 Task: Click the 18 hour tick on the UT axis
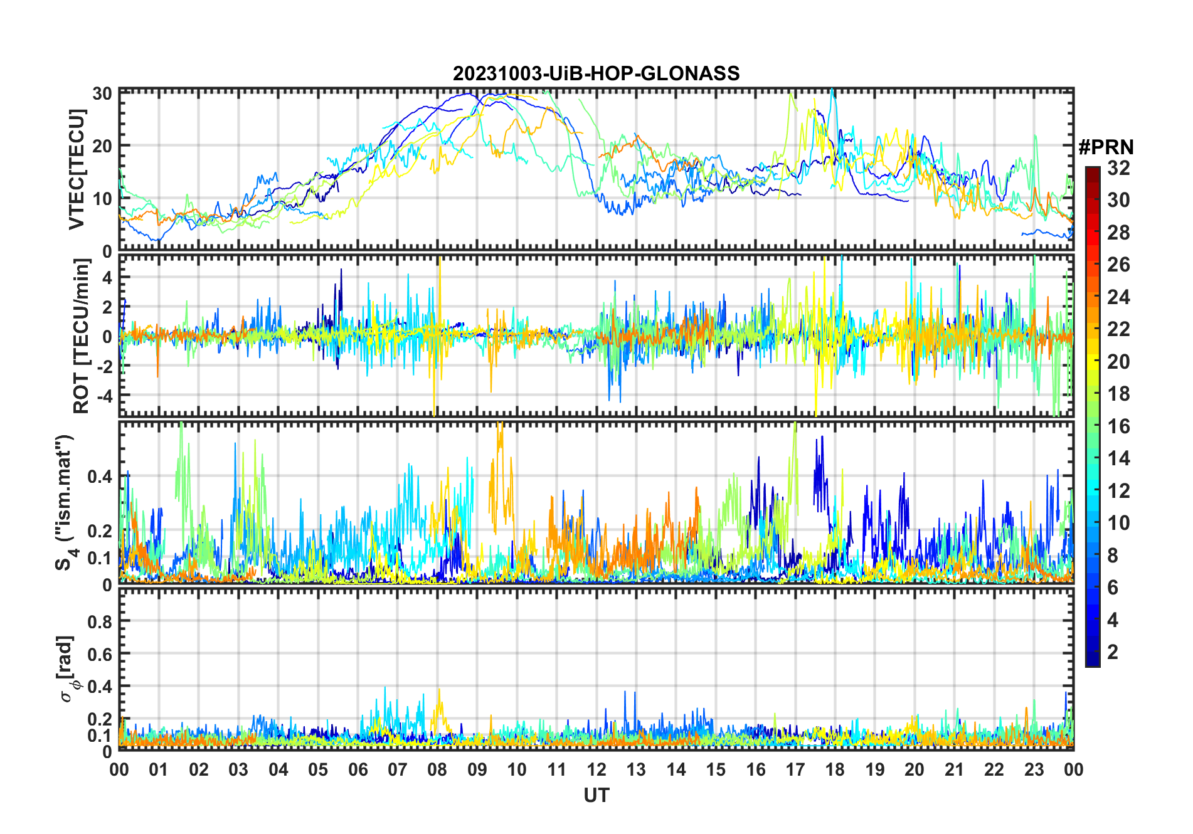834,769
